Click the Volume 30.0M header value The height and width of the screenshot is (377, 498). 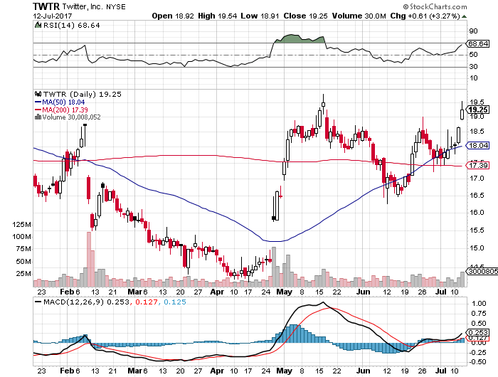pyautogui.click(x=359, y=16)
